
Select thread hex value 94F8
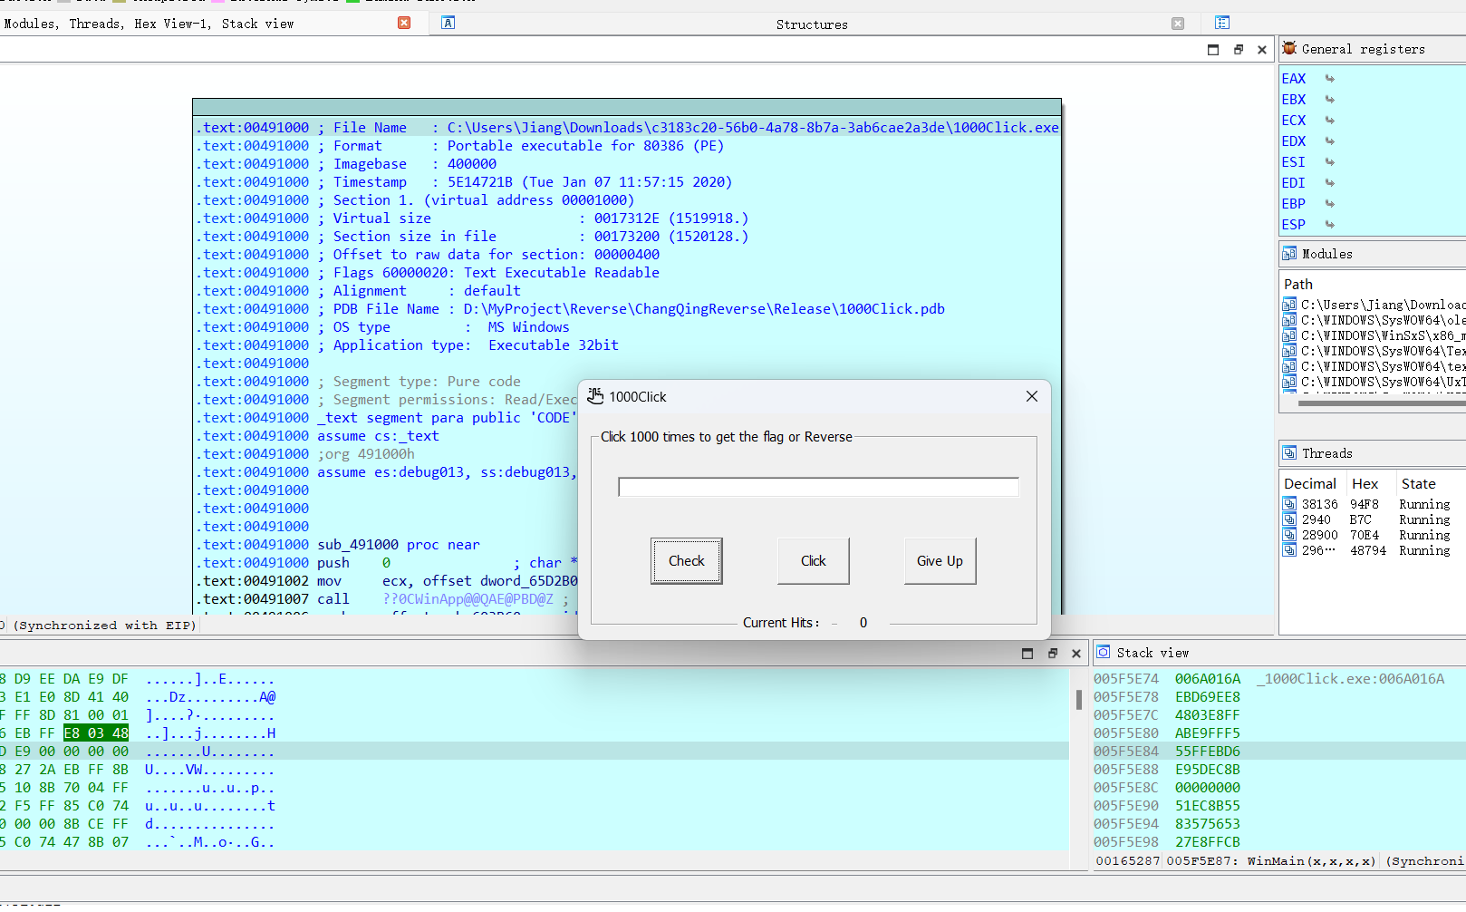(1365, 504)
